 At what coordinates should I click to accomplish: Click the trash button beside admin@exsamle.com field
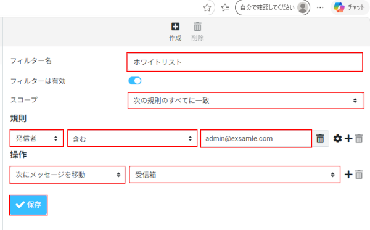click(320, 139)
